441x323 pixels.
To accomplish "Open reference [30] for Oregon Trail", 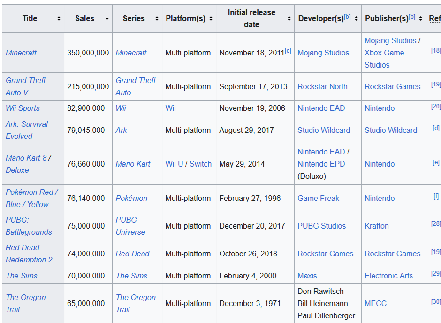I will [436, 301].
